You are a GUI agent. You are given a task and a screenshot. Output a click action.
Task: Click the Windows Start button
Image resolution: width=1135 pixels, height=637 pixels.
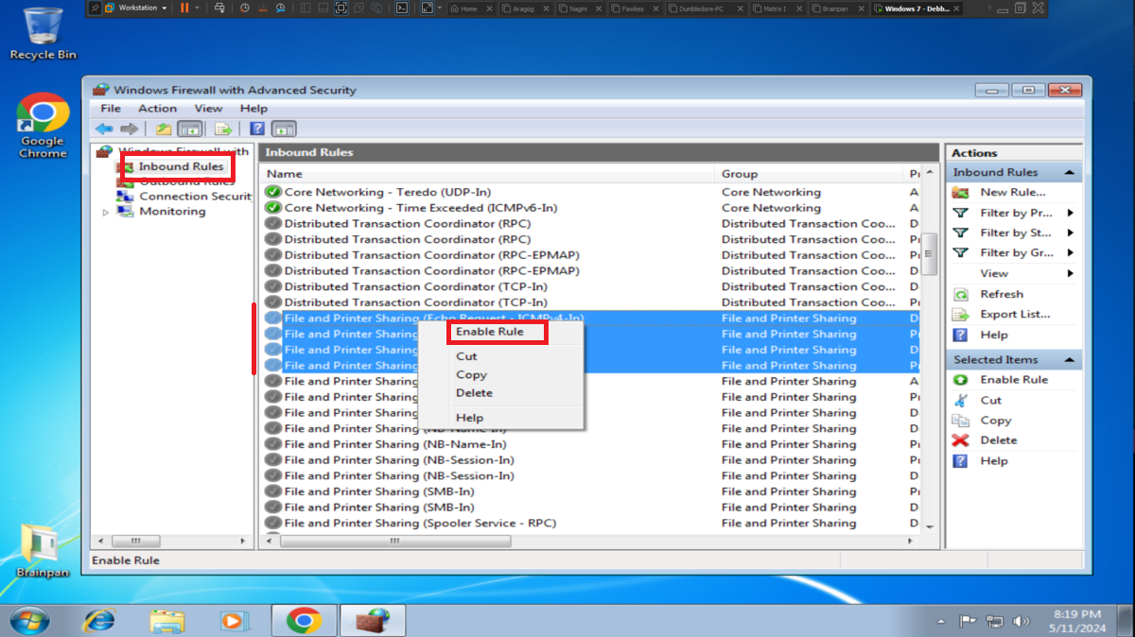[28, 620]
